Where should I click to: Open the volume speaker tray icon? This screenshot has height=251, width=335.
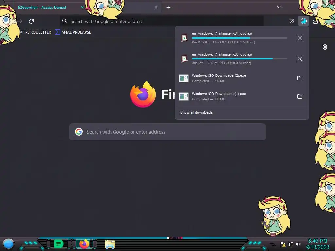pyautogui.click(x=299, y=244)
